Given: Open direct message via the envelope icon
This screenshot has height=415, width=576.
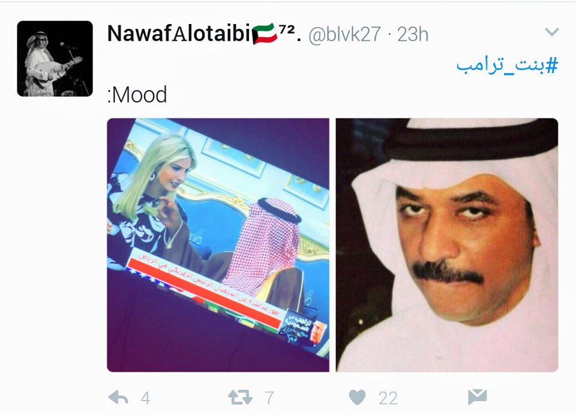Looking at the screenshot, I should click(477, 397).
